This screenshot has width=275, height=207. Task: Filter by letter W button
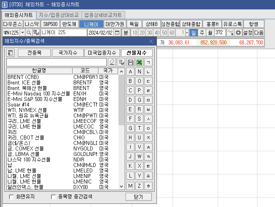click(x=139, y=156)
